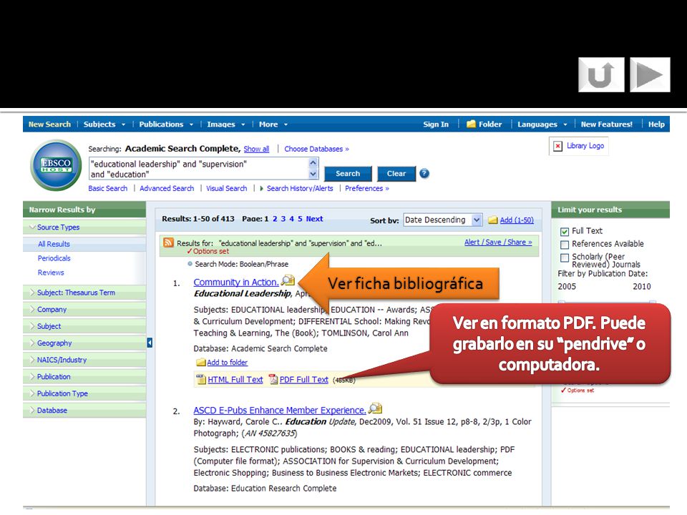687x515 pixels.
Task: Open Preferences link
Action: (x=366, y=188)
